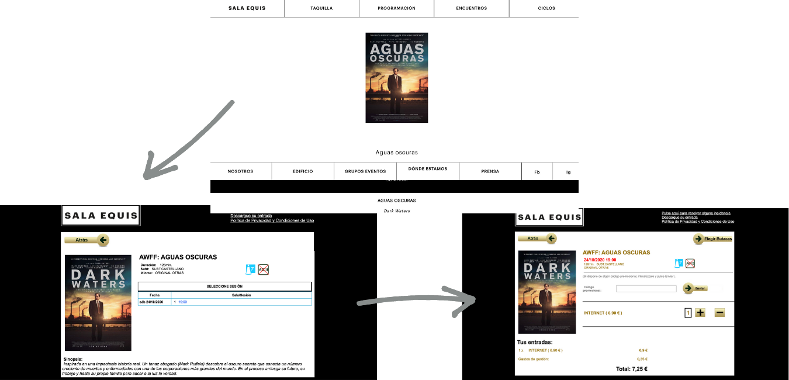Click age rating 7 icon on session screen

250,270
